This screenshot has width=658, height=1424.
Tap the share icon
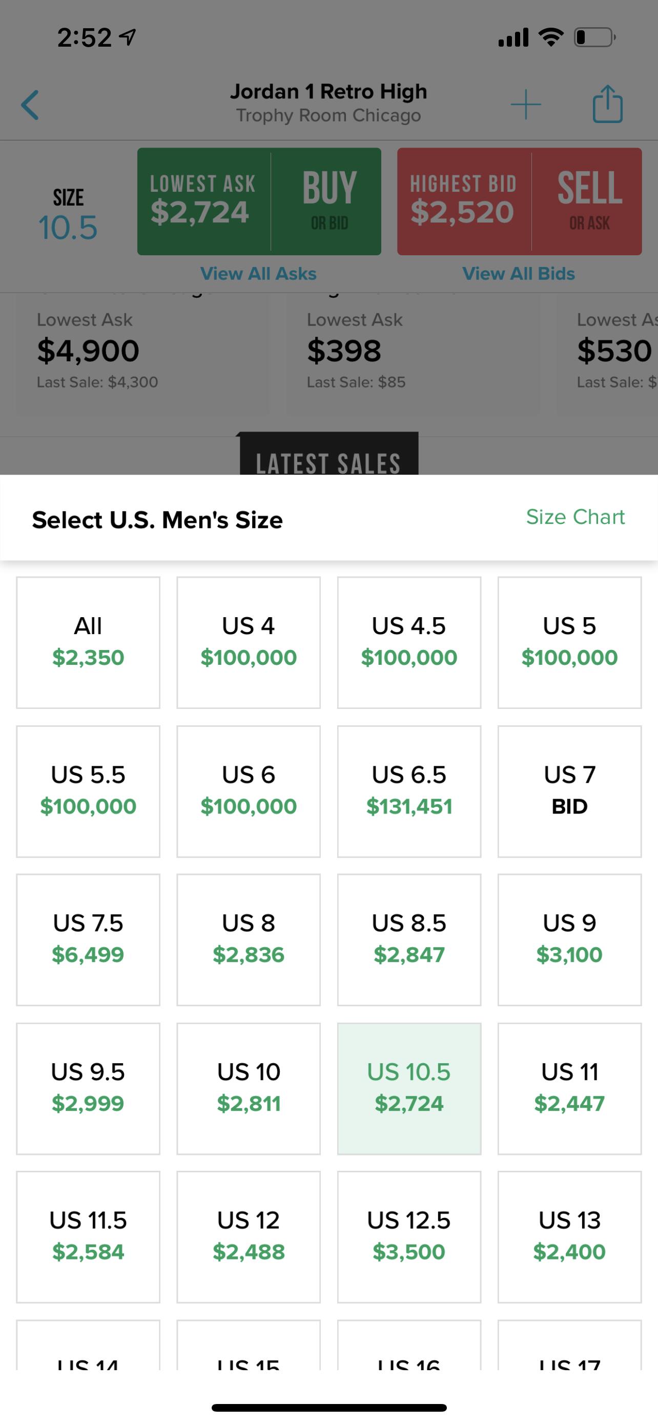[x=607, y=104]
